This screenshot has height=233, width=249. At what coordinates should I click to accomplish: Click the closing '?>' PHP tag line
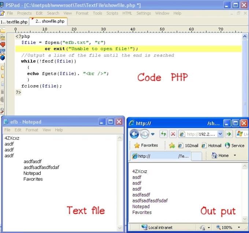pyautogui.click(x=18, y=92)
